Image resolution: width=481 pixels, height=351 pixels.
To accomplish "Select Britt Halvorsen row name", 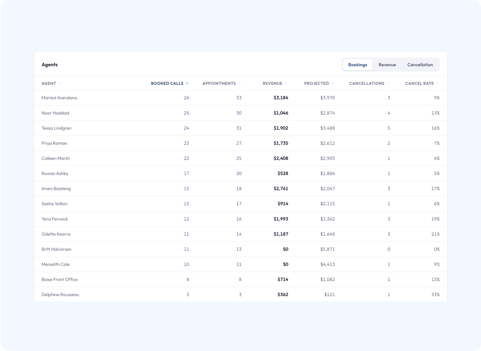I will pyautogui.click(x=57, y=249).
